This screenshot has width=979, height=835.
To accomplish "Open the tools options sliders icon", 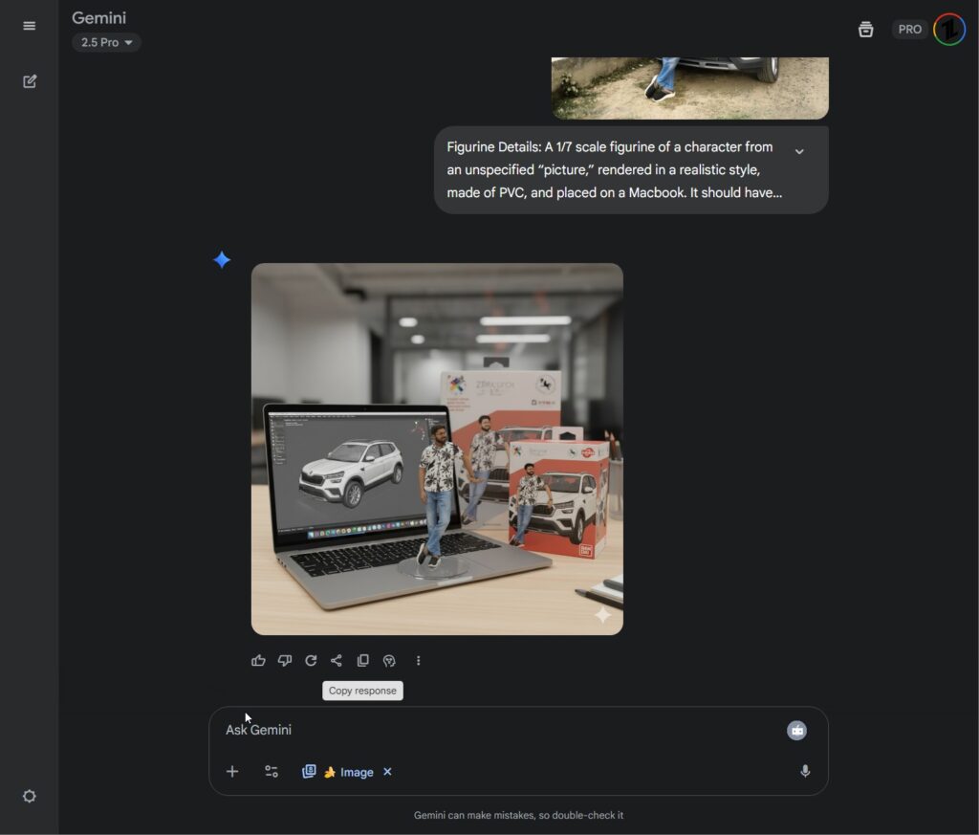I will pyautogui.click(x=272, y=772).
